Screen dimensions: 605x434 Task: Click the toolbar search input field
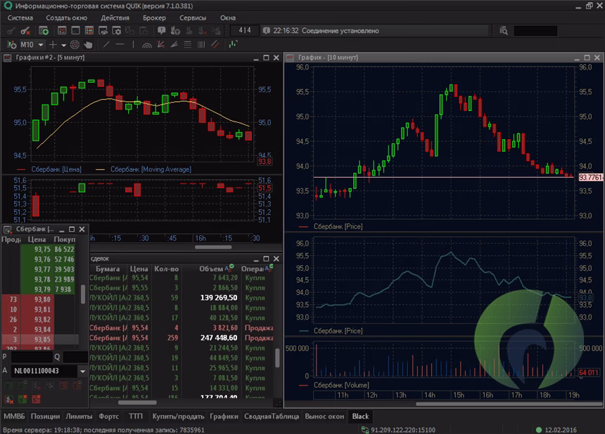click(535, 31)
